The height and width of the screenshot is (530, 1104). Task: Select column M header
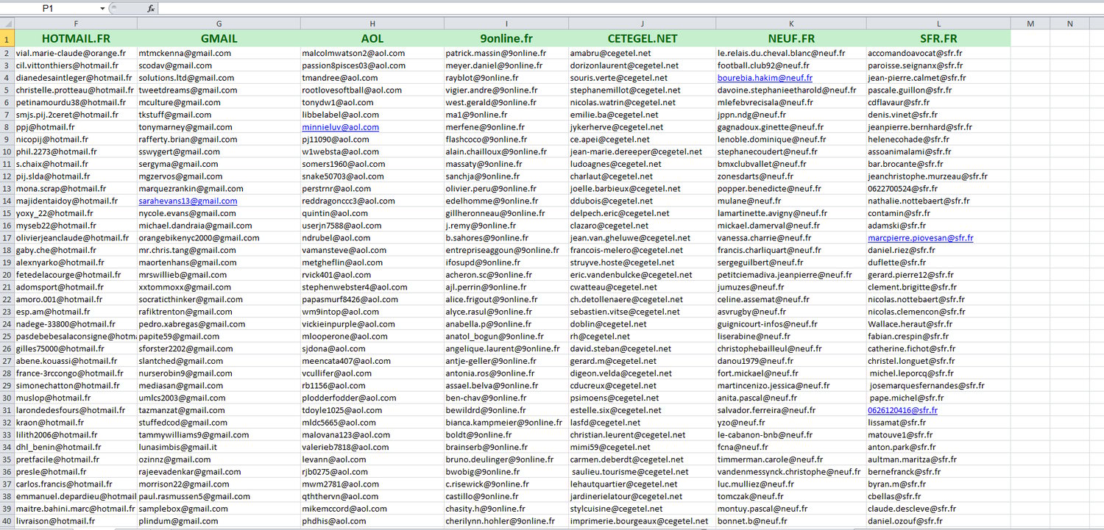tap(1030, 24)
